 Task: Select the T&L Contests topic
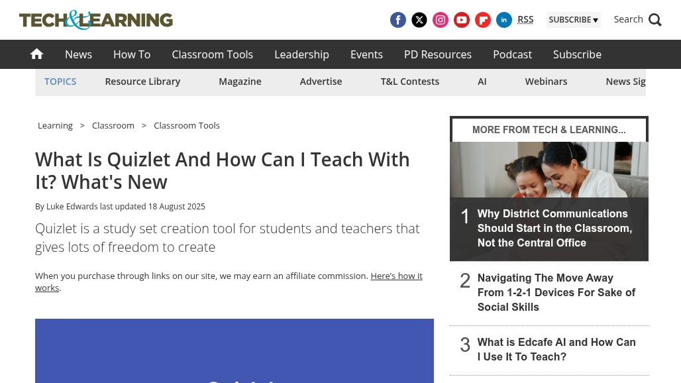point(410,82)
